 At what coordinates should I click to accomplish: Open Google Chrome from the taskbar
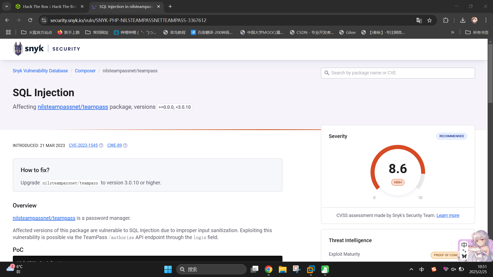coord(269,269)
